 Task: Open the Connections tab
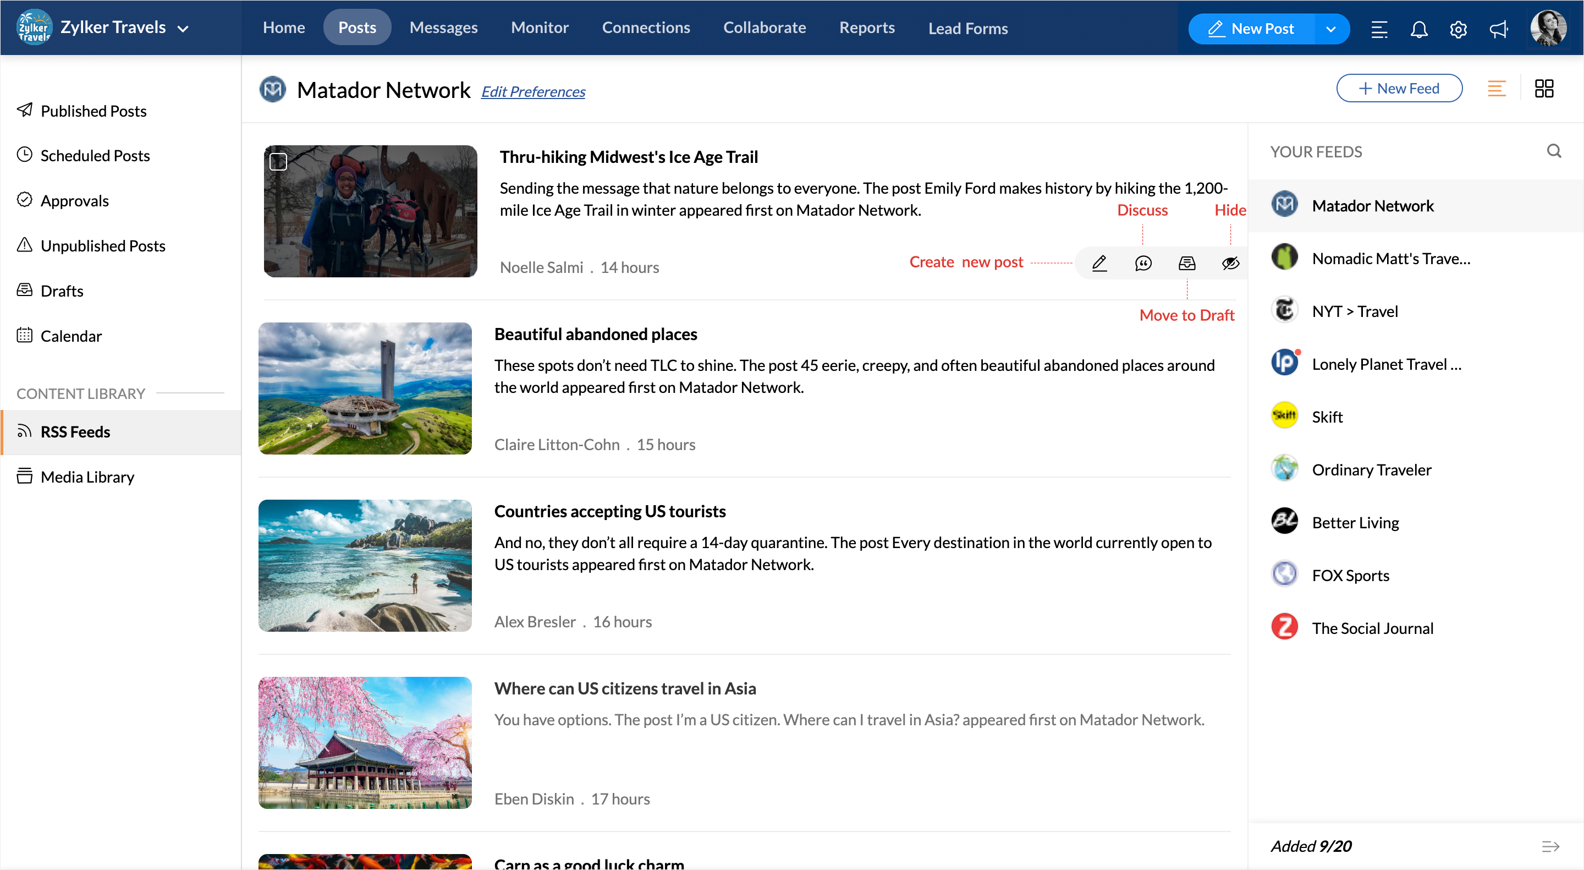click(x=646, y=28)
